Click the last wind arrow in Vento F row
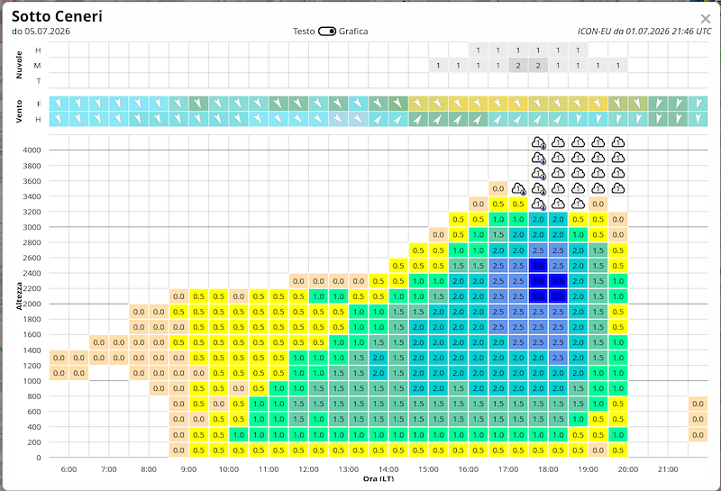The width and height of the screenshot is (721, 491). click(698, 104)
